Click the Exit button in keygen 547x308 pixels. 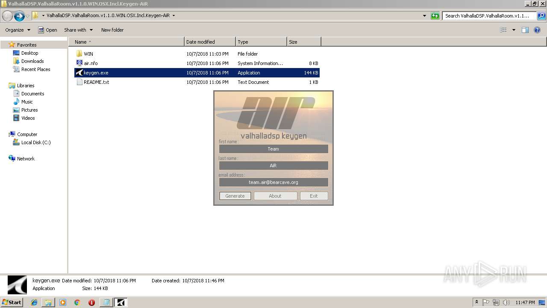click(314, 196)
